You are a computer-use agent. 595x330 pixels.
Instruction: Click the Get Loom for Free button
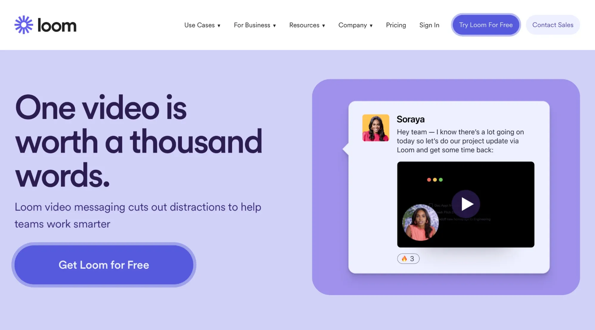point(104,265)
